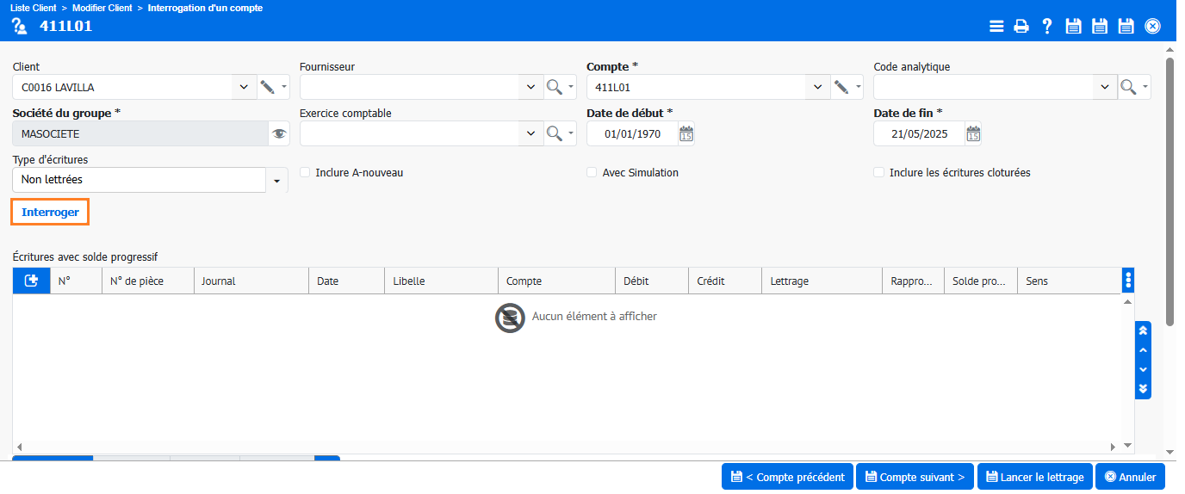Open help with the question mark icon
The height and width of the screenshot is (494, 1185).
1047,27
